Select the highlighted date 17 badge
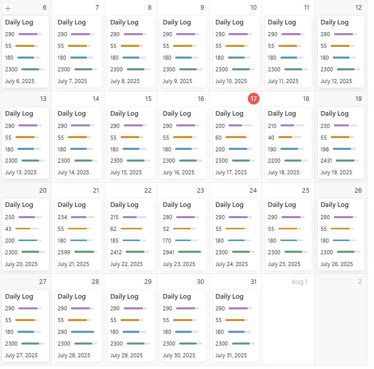Viewport: 374px width, 369px height. click(x=253, y=99)
